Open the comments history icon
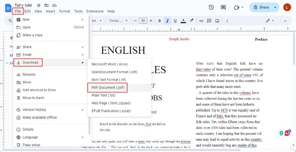 [223, 7]
